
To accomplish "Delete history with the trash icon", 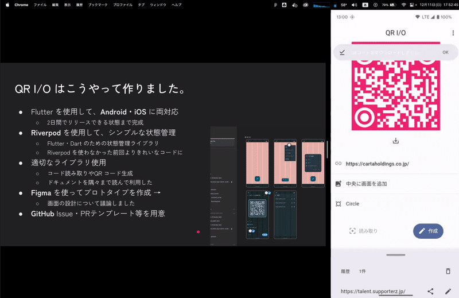I will (x=448, y=271).
